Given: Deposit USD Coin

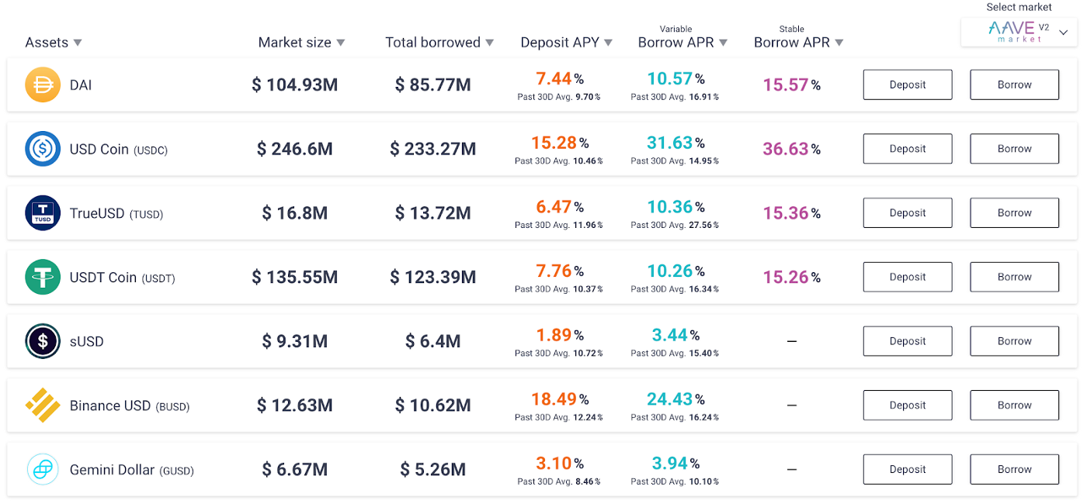Looking at the screenshot, I should (x=908, y=149).
